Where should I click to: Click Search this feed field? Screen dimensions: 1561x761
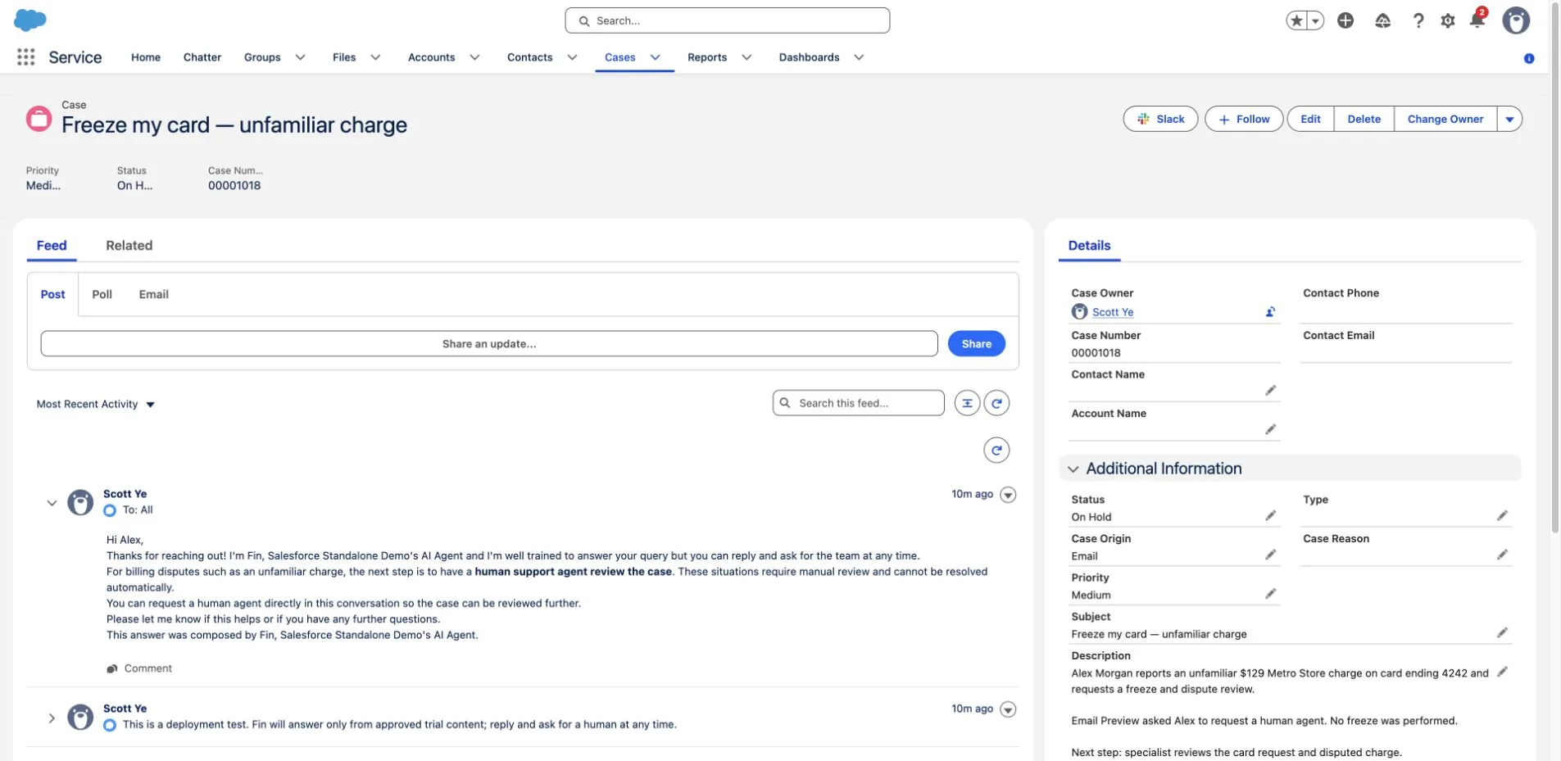[x=858, y=403]
